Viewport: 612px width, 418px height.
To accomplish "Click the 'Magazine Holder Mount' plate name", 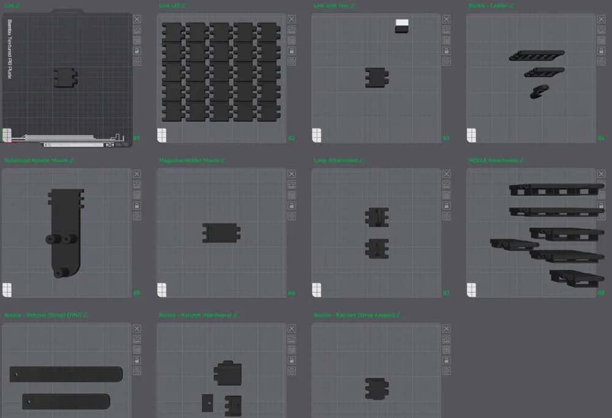I will point(189,160).
